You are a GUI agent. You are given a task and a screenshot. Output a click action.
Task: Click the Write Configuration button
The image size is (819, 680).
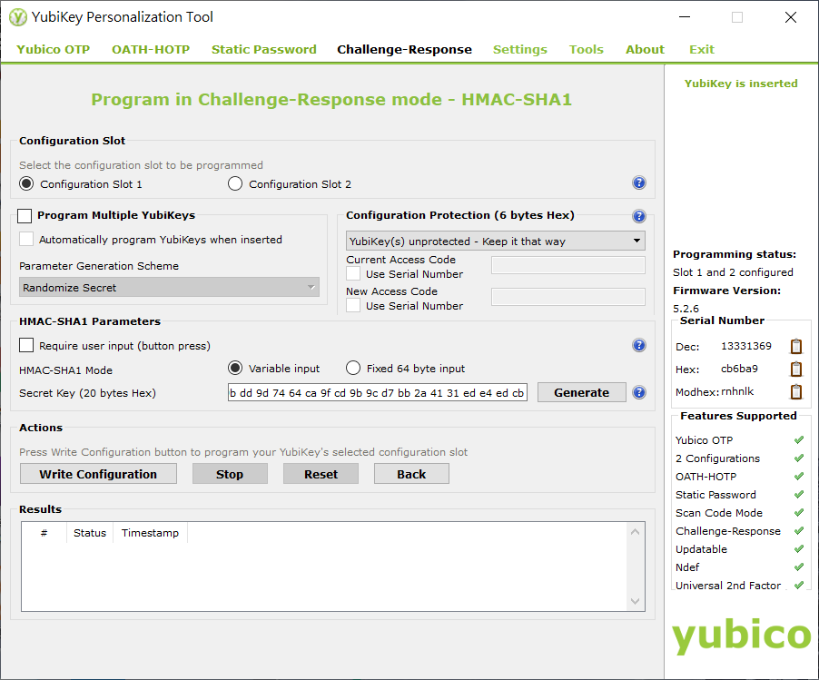click(x=98, y=474)
